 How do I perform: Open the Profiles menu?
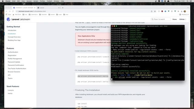click(x=42, y=1)
